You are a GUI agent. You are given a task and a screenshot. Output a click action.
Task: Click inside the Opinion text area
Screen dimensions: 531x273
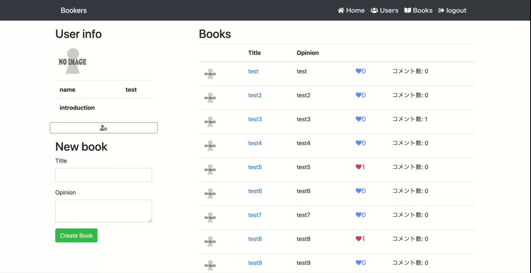pyautogui.click(x=104, y=211)
